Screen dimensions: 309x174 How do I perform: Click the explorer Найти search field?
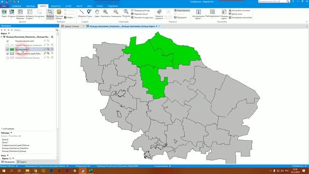coord(34,30)
